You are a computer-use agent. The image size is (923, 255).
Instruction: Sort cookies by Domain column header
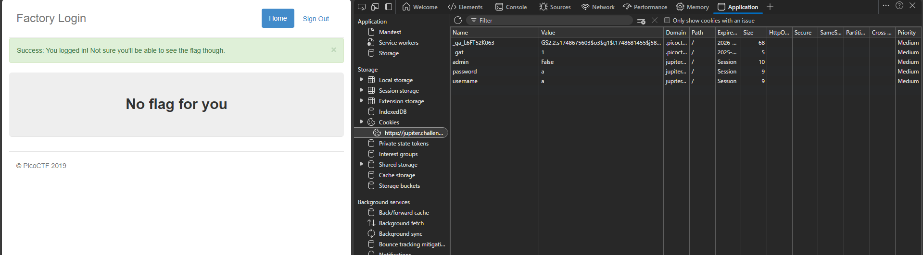click(676, 33)
